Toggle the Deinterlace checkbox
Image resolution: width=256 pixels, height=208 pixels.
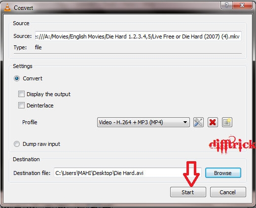tap(21, 105)
